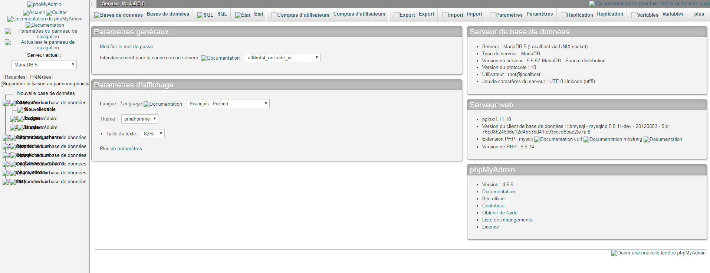Click the Récentes button
Screen dimensions: 710x273
point(15,77)
